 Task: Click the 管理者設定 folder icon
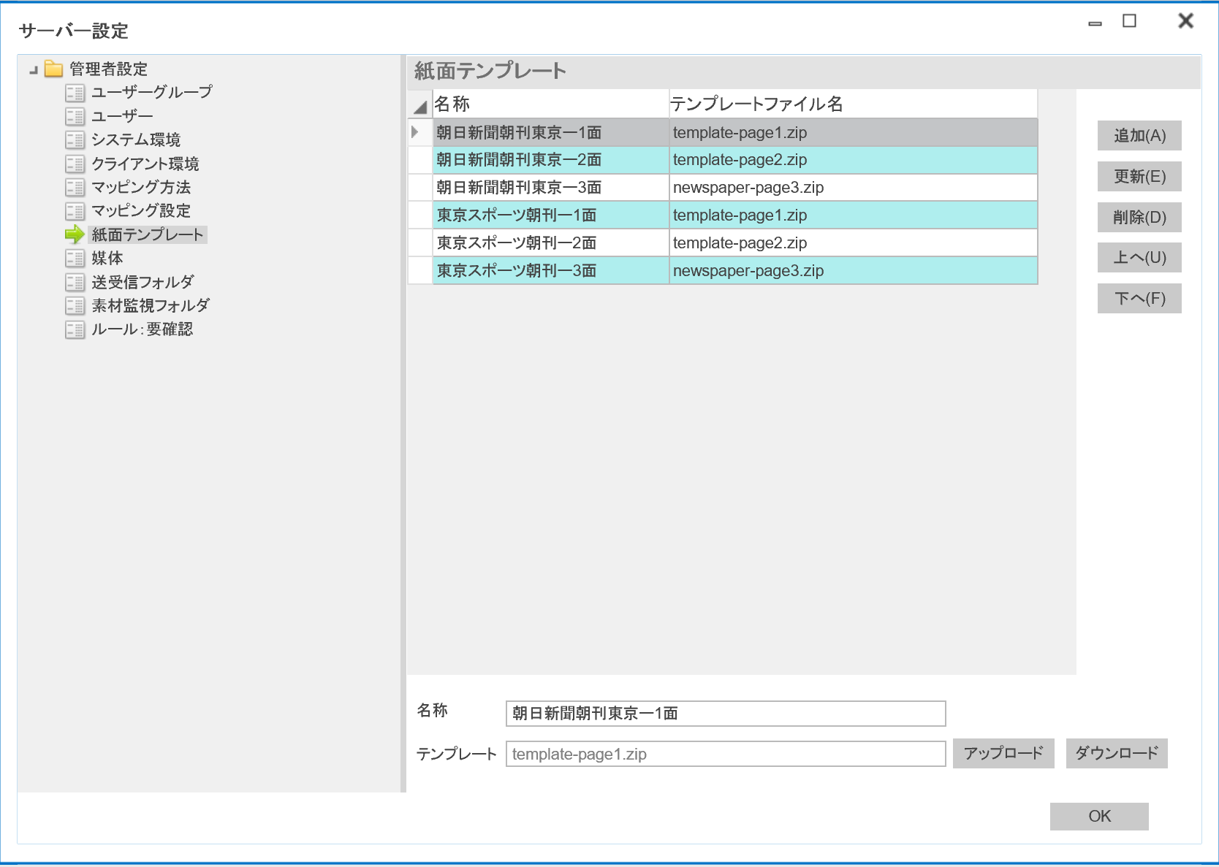[53, 69]
